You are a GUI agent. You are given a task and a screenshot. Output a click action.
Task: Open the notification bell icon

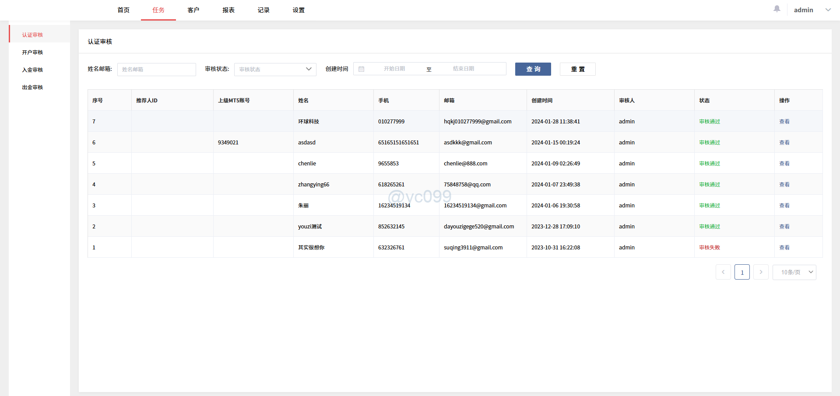tap(776, 9)
